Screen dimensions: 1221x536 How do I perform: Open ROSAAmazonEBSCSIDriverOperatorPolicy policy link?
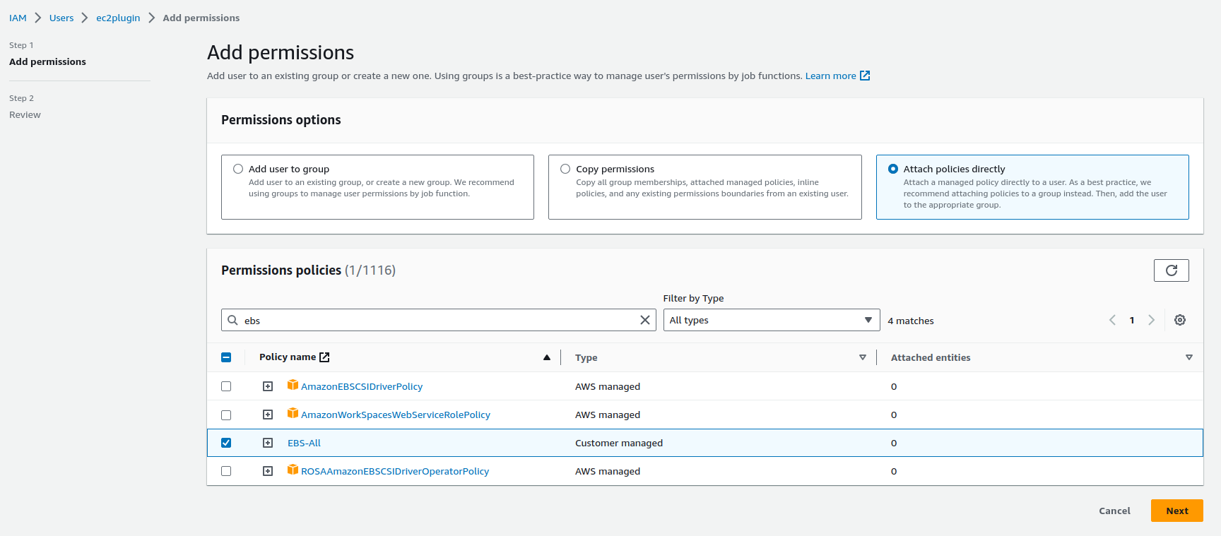(395, 471)
